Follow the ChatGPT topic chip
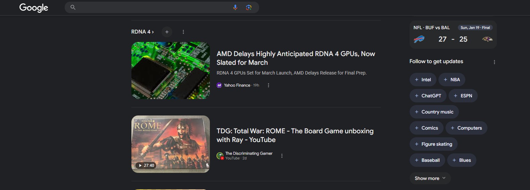Viewport: 530px width, 190px height. pyautogui.click(x=428, y=96)
